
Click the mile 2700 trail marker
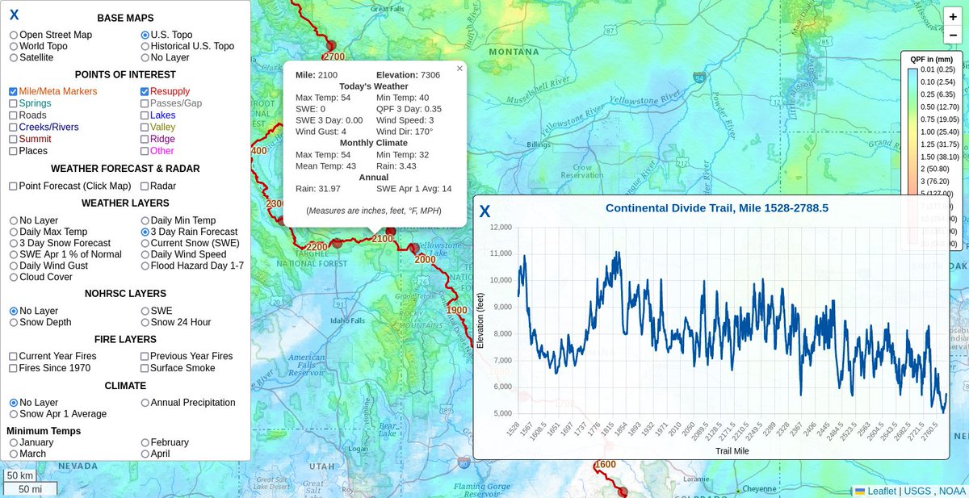tap(333, 57)
